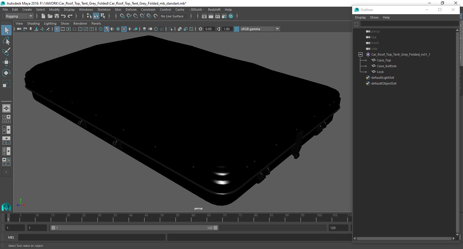
Task: Select Lock mesh in the Outliner
Action: click(x=380, y=72)
